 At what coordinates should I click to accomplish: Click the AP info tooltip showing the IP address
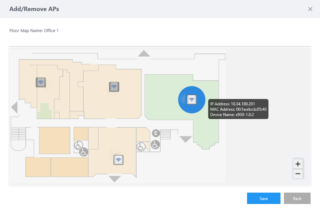[x=238, y=109]
